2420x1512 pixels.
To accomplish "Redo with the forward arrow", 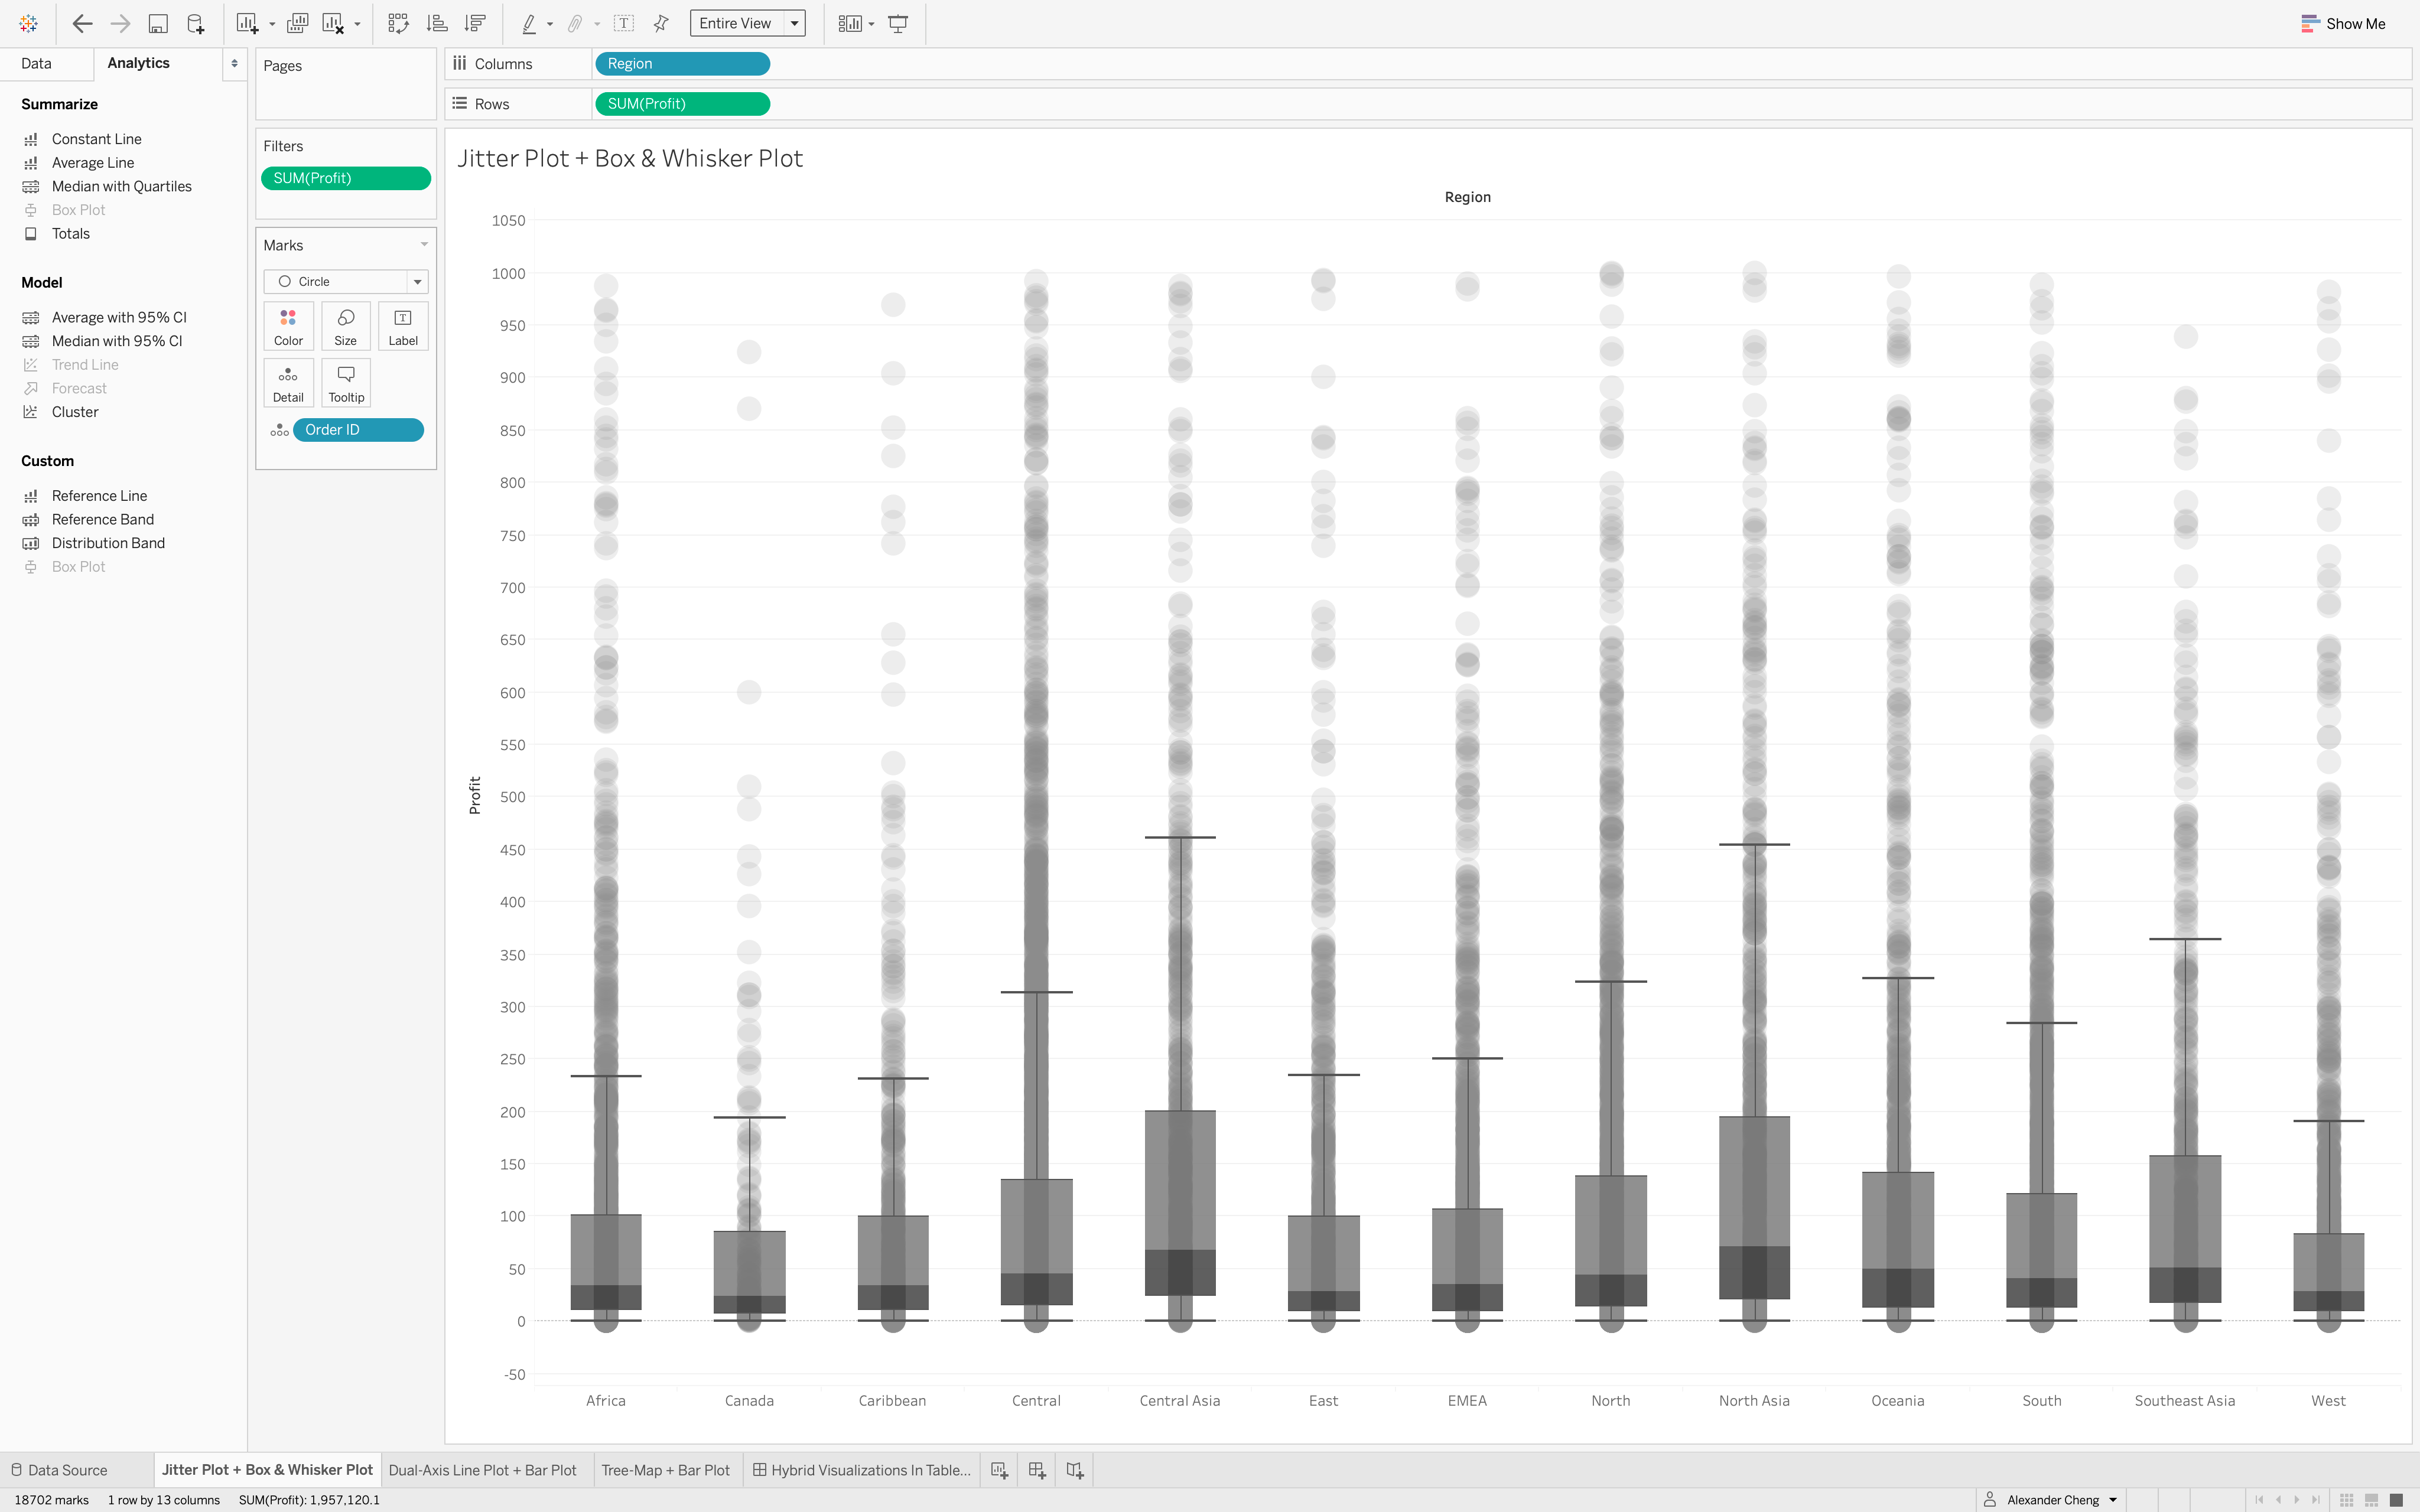I will [x=120, y=23].
